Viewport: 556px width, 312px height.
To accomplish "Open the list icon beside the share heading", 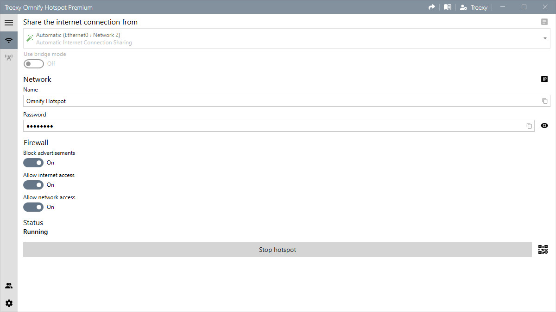I will [x=544, y=22].
